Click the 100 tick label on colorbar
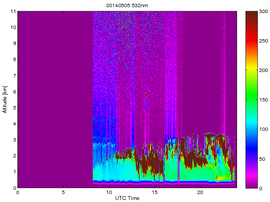Viewport: 270px width, 202px height. pos(264,129)
